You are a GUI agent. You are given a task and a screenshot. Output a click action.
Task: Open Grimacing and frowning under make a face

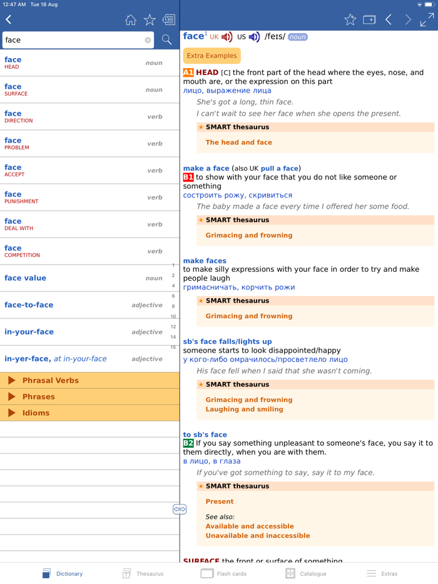(249, 235)
